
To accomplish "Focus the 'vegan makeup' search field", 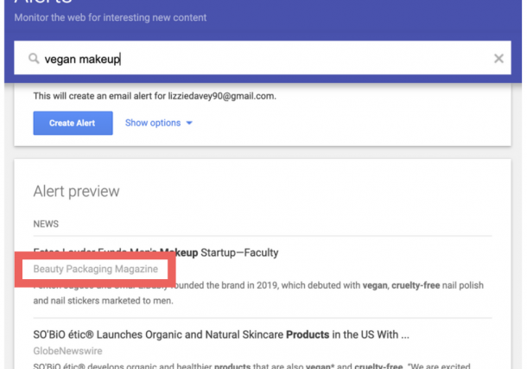I will (259, 59).
